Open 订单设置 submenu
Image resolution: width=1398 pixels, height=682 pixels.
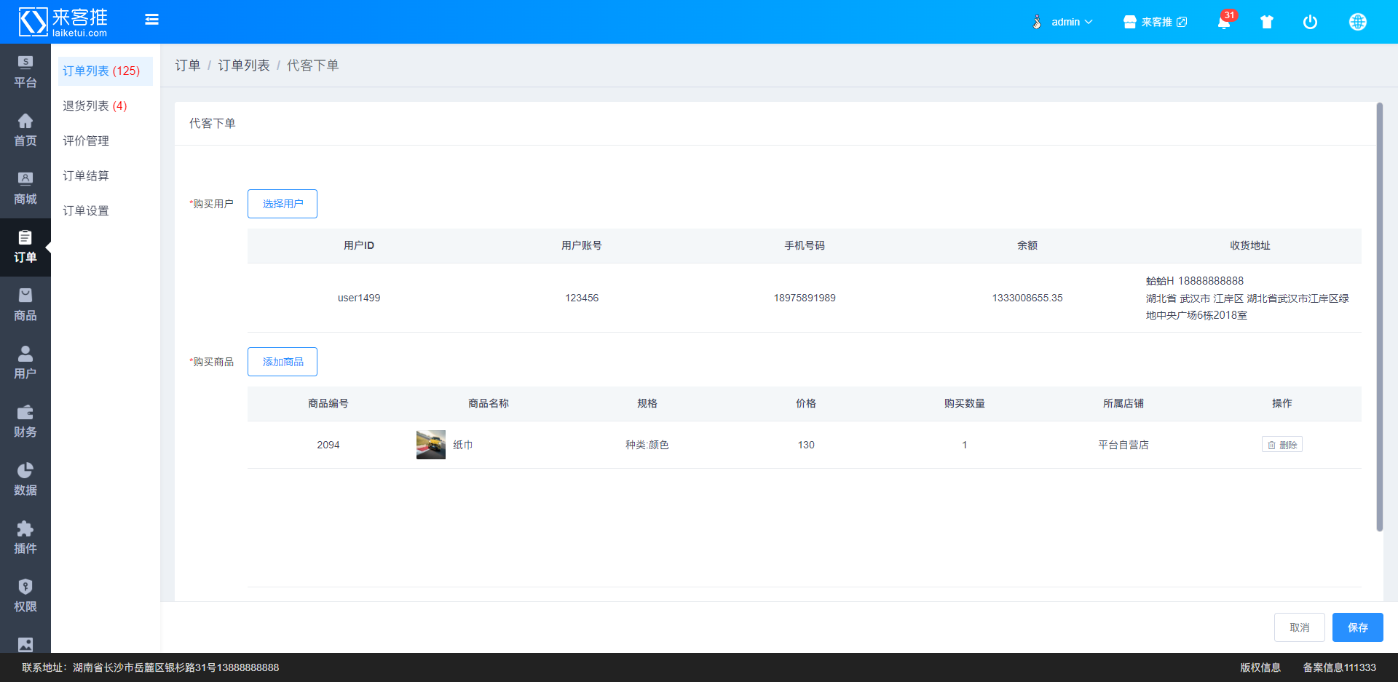[x=106, y=211]
